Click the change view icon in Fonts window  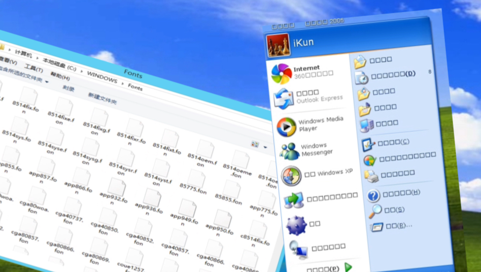tap(255, 144)
